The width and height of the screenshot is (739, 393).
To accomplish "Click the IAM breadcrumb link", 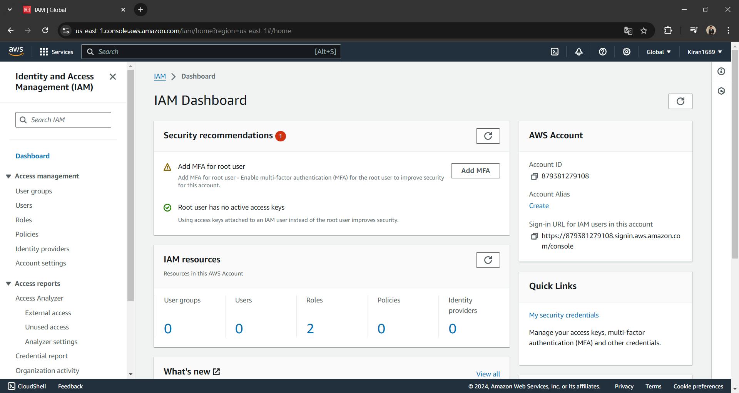I will (x=160, y=76).
